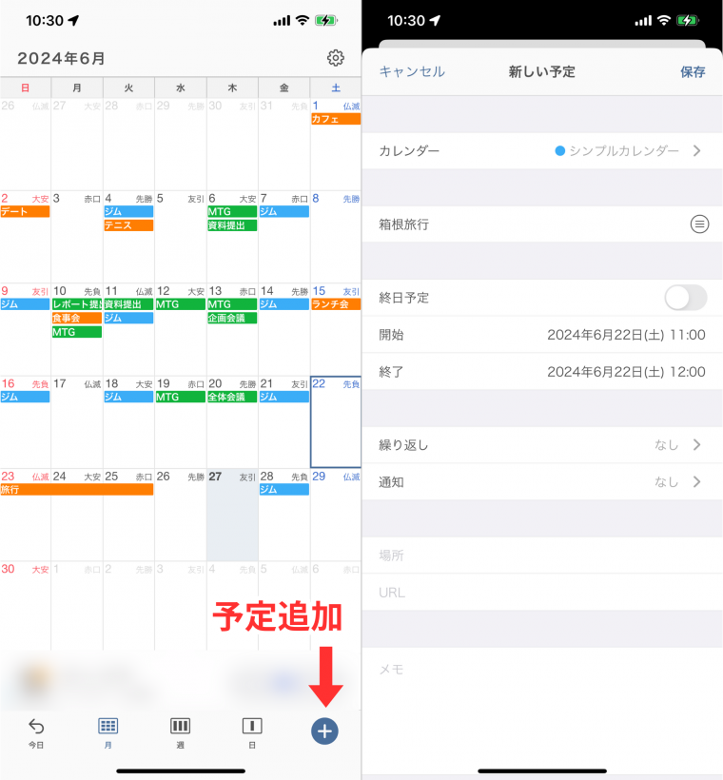Select the 終了 end date row
The image size is (723, 780).
point(542,372)
